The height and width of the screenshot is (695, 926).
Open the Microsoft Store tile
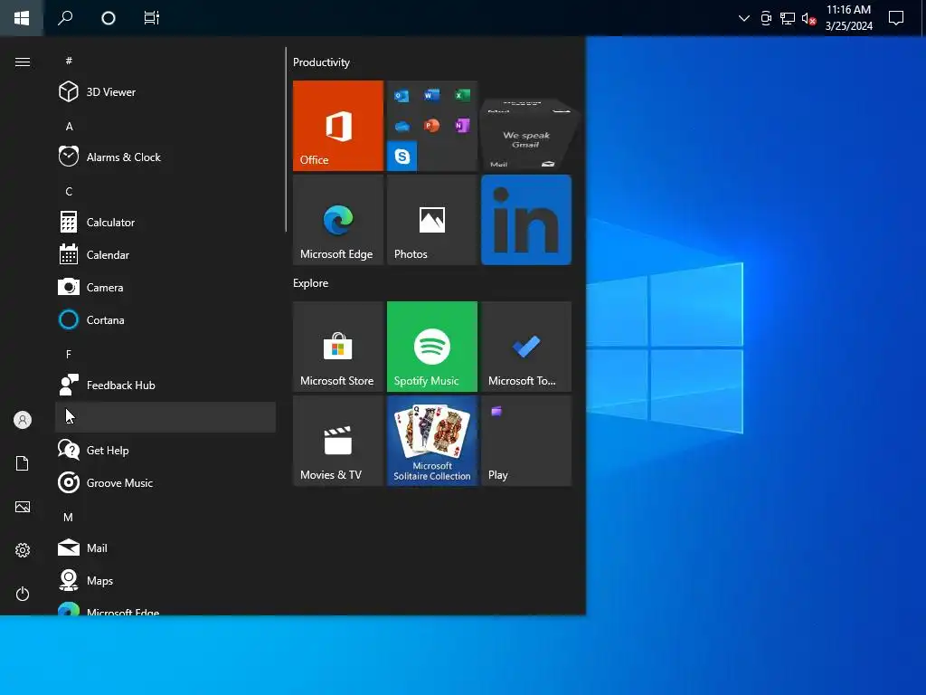338,347
